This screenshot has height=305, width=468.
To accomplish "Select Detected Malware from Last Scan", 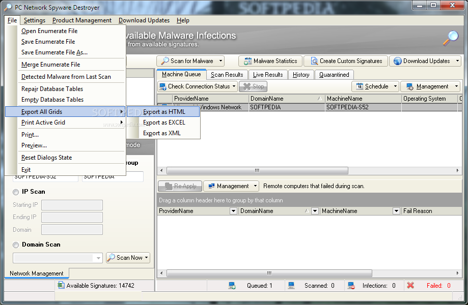I will coord(65,77).
